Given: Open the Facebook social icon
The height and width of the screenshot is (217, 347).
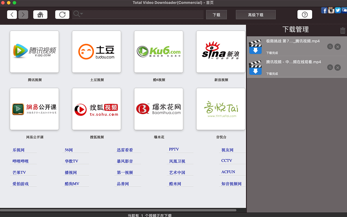Looking at the screenshot, I should [x=324, y=10].
